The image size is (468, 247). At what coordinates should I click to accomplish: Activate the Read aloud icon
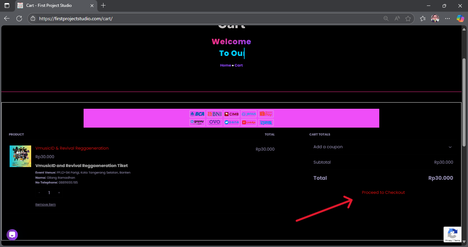[x=397, y=19]
